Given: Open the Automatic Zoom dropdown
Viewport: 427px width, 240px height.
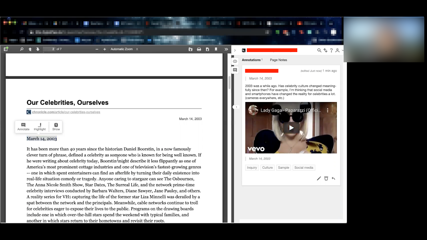Looking at the screenshot, I should click(x=124, y=49).
